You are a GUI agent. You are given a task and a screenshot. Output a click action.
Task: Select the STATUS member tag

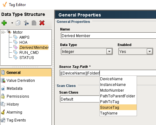(27, 58)
